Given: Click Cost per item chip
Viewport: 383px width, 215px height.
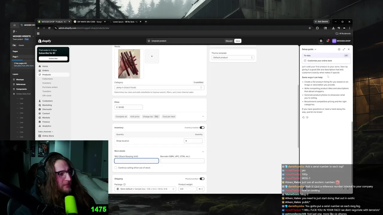Looking at the screenshot, I should [x=169, y=116].
